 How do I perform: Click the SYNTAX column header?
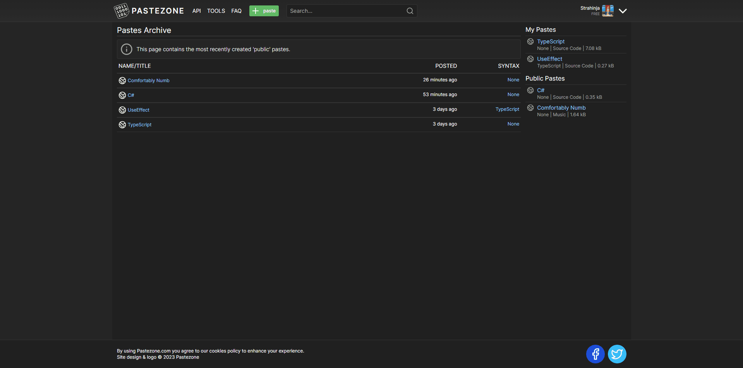(509, 66)
